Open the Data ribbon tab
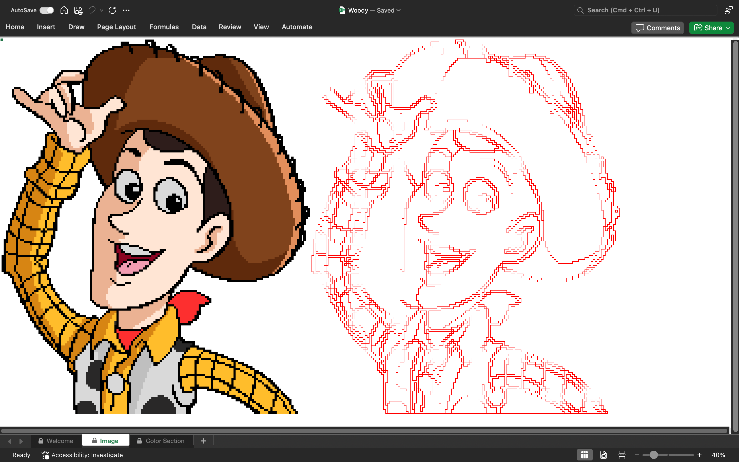The width and height of the screenshot is (739, 462). click(x=199, y=27)
